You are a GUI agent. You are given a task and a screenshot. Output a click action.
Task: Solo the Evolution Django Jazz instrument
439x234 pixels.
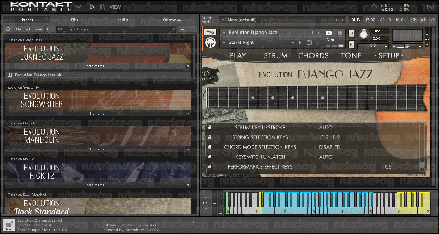(x=351, y=33)
